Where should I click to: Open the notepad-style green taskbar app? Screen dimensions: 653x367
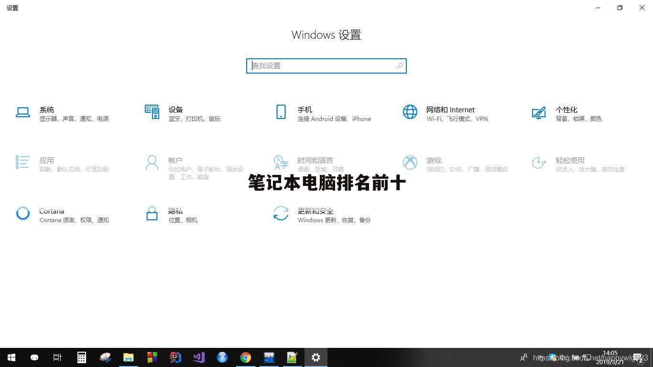pos(292,357)
